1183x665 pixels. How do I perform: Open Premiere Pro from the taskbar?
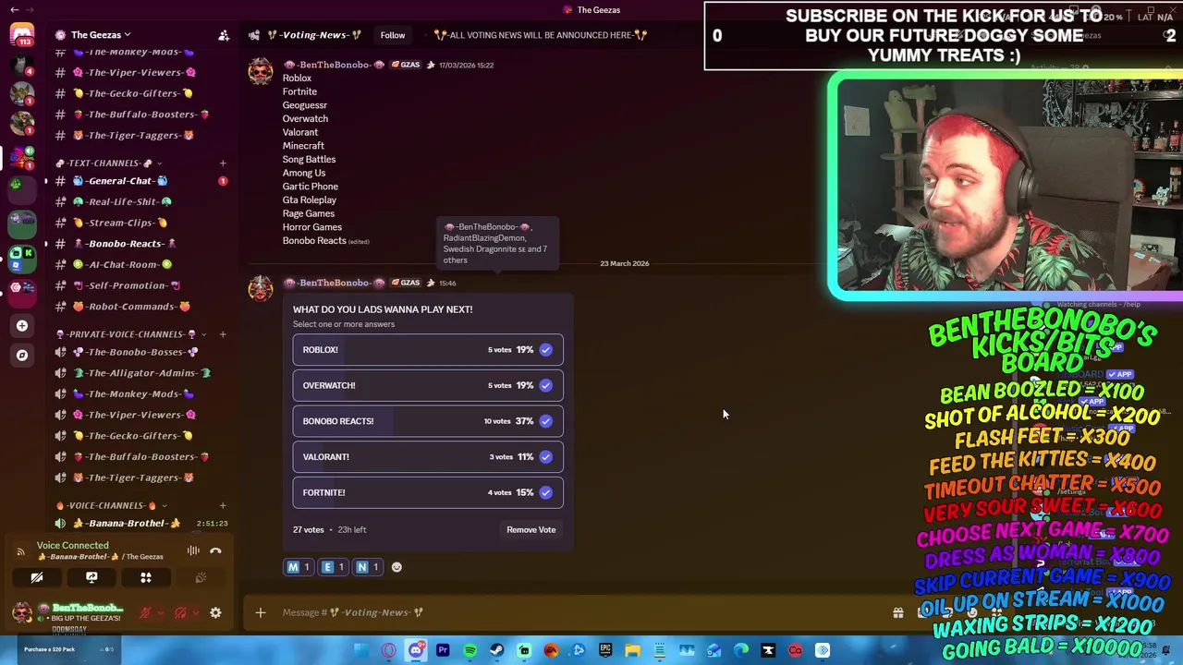click(x=443, y=650)
